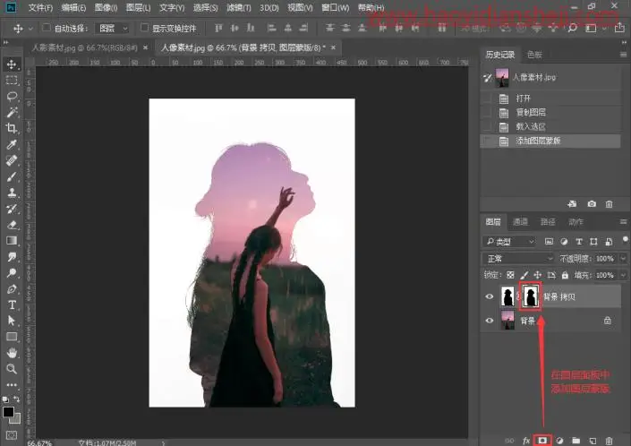Select the Crop tool
Screen dimensions: 631x446
[x=12, y=128]
